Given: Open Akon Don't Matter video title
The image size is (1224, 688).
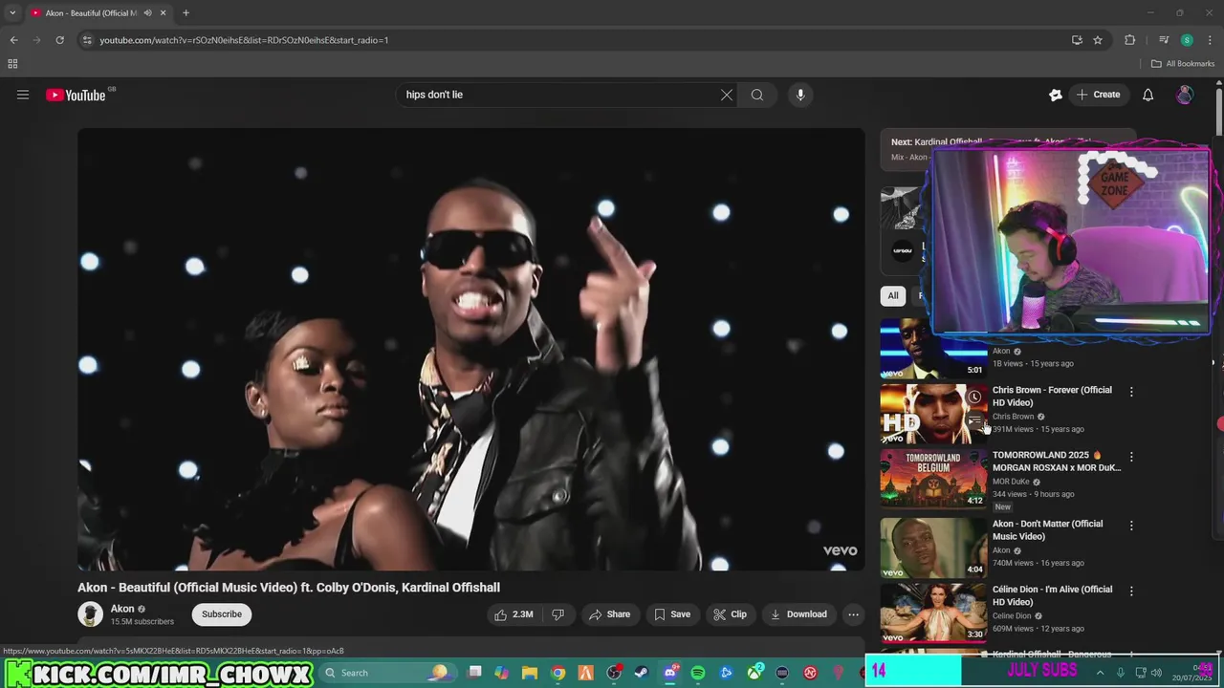Looking at the screenshot, I should pyautogui.click(x=1048, y=530).
